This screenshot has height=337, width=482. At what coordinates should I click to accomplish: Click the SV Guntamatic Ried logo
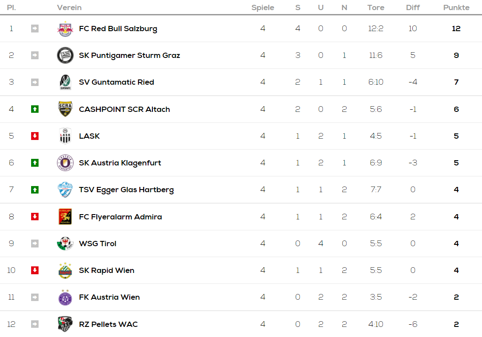65,82
